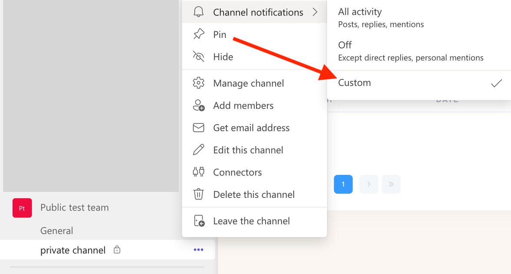Click page 1 pagination button
The width and height of the screenshot is (511, 274).
point(343,184)
